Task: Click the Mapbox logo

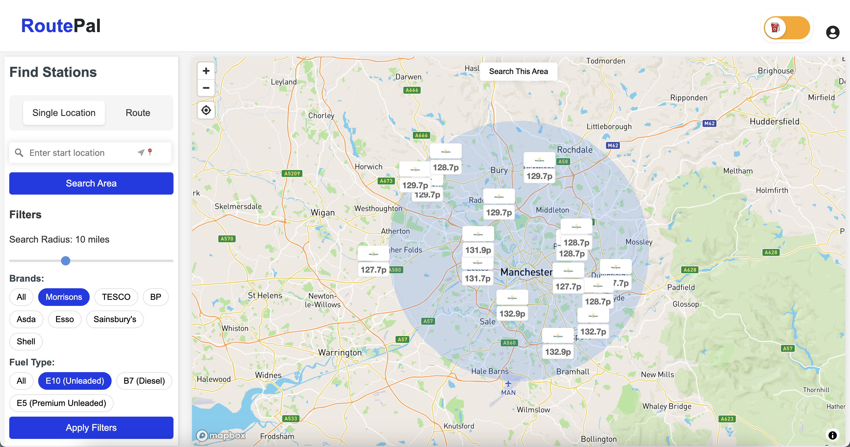Action: (221, 435)
